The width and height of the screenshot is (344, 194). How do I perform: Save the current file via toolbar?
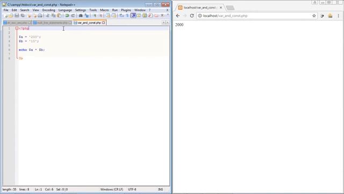(x=17, y=16)
